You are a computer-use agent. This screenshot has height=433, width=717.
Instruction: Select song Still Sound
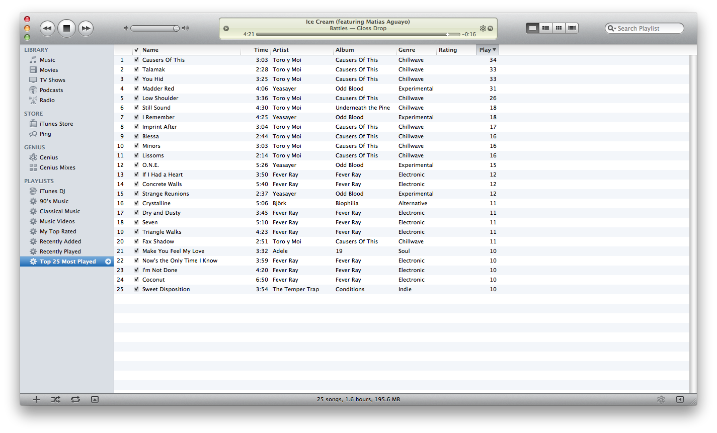coord(156,108)
